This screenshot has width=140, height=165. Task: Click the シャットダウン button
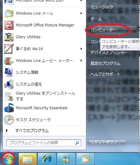[104, 143]
